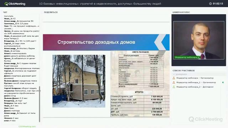Select participant Модератор вебинара_2 – Докладчик
Image resolution: width=228 pixels, height=128 pixels.
coord(195,87)
